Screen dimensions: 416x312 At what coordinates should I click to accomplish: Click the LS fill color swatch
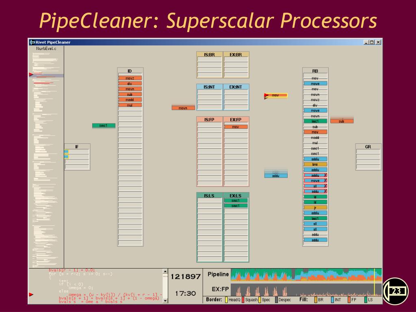pos(366,300)
